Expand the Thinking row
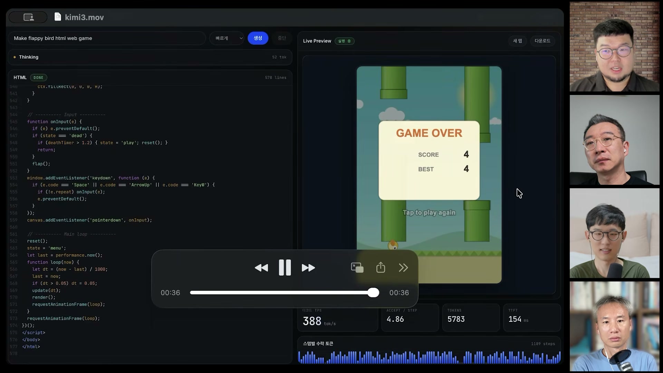Screen dimensions: 663x373 [x=150, y=57]
